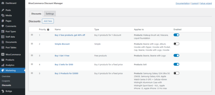Screen dimensions: 215x95
Task: Open the Simple discount entry
Action: [62, 44]
